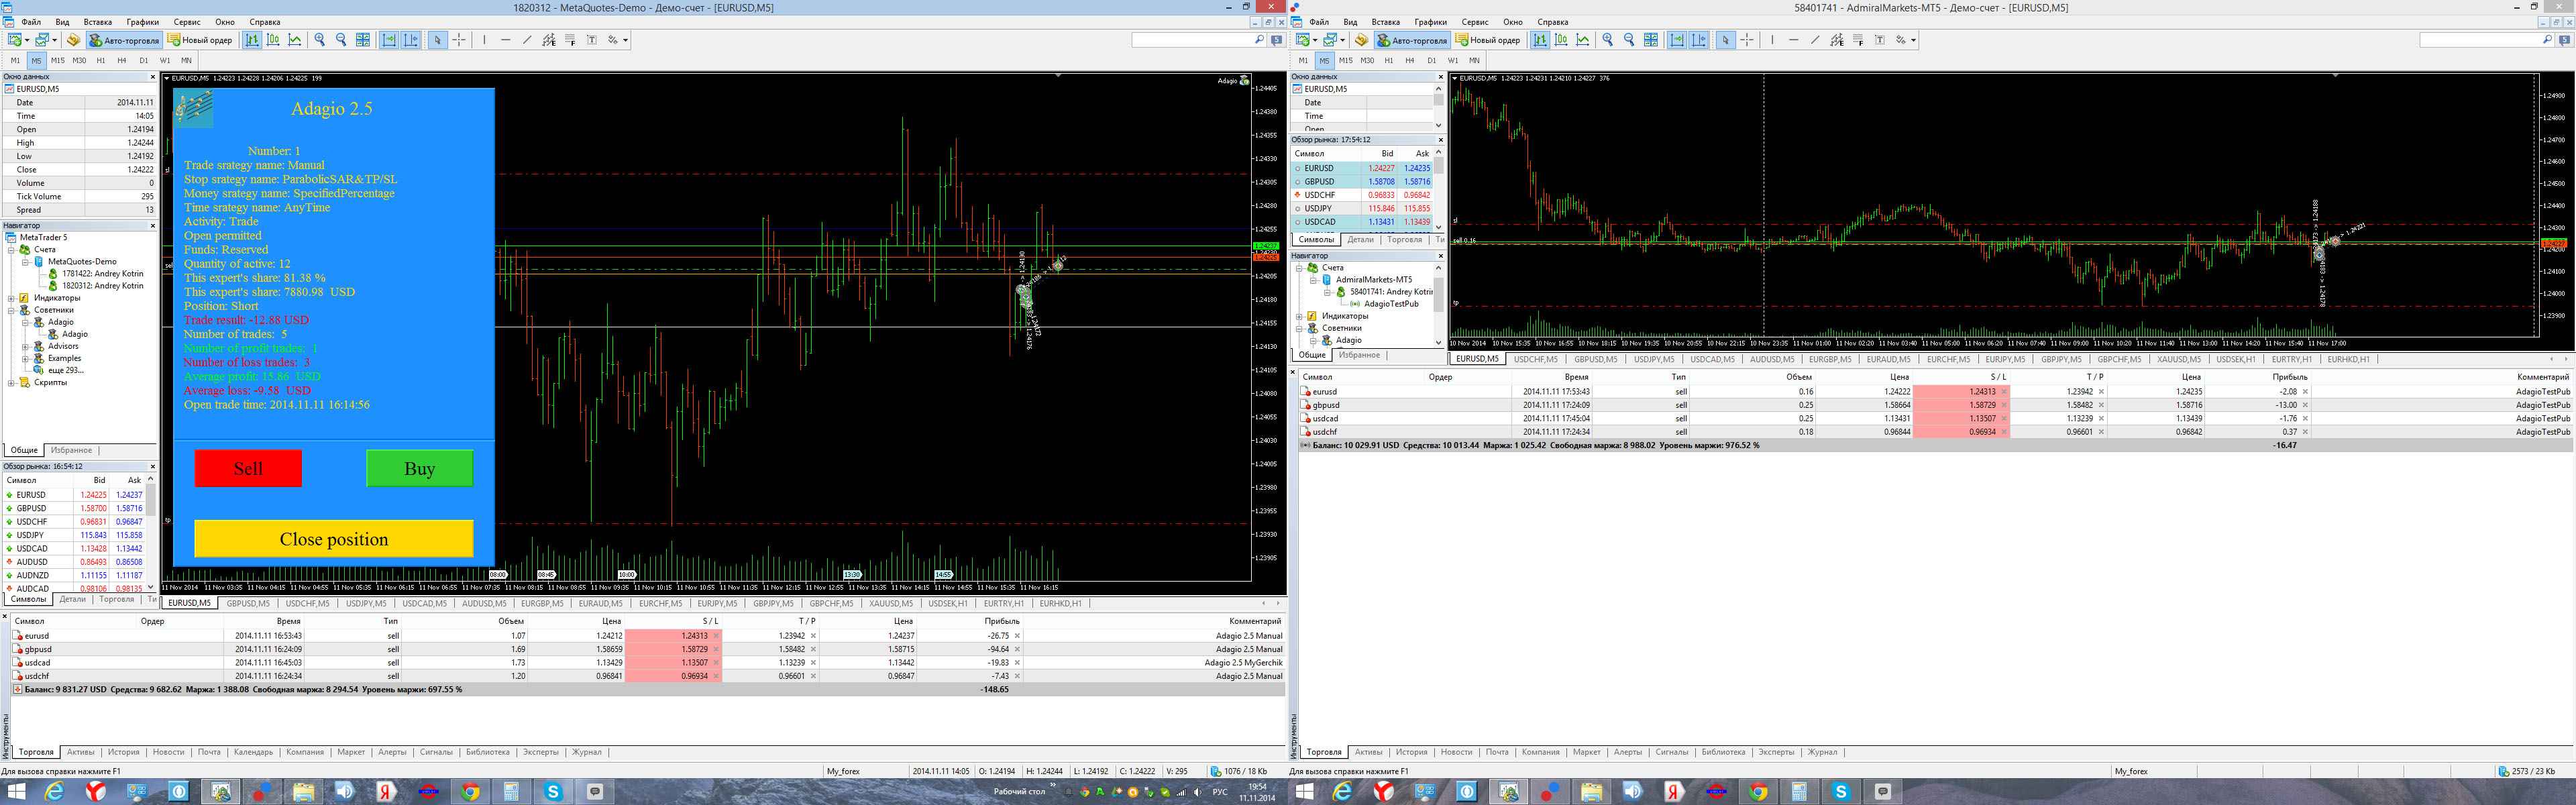Tile chart windows in MetaQuotes-Demo toolbar

tap(363, 40)
